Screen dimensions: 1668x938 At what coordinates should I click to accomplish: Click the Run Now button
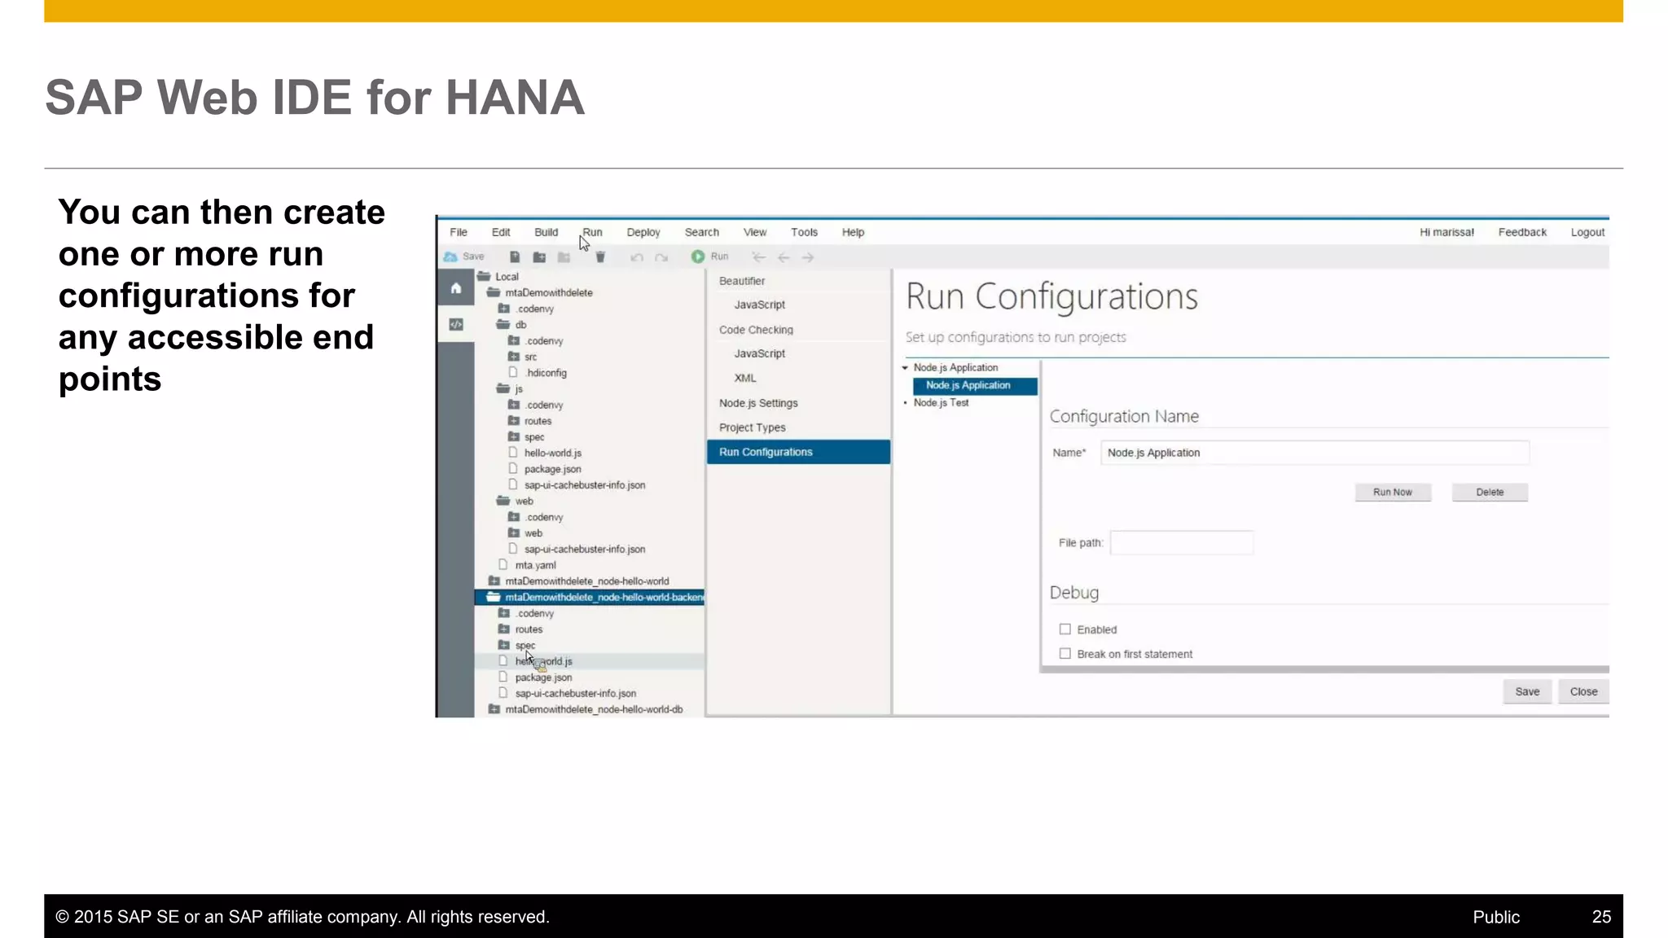[1393, 492]
